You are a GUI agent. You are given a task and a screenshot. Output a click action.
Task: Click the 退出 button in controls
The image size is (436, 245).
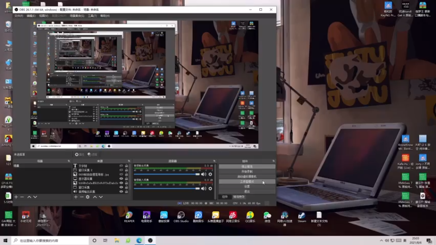point(247,192)
